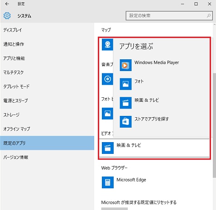Click the reset button under Microsoft recommended defaults
216x210 pixels.
115,209
